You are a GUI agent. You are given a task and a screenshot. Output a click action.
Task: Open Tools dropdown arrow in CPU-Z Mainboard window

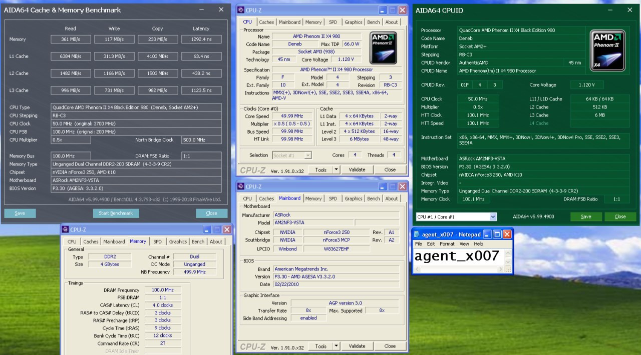click(x=337, y=346)
